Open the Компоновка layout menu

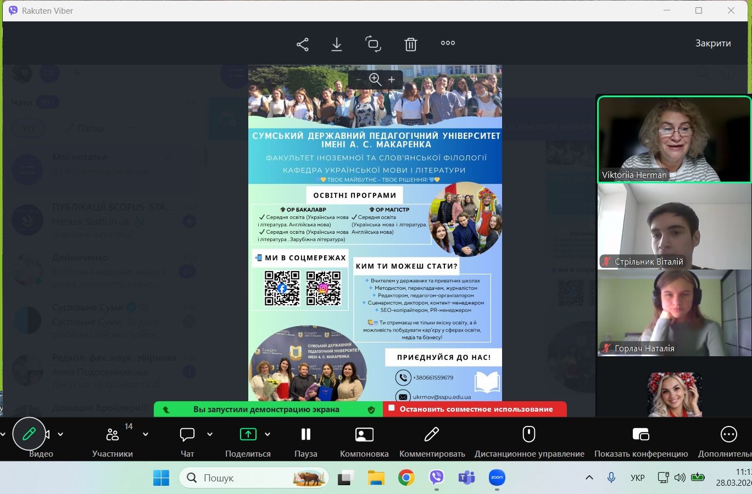click(364, 440)
